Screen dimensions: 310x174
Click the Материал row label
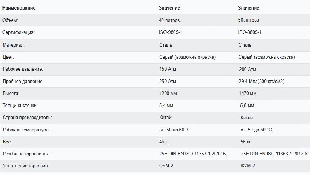pos(14,45)
